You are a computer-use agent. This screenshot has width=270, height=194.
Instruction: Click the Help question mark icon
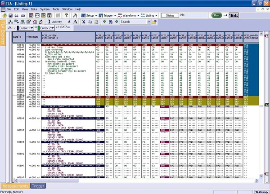point(66,15)
